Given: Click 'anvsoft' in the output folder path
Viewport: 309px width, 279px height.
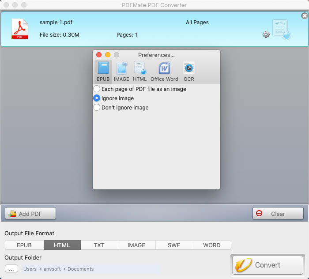Looking at the screenshot, I should tap(52, 269).
